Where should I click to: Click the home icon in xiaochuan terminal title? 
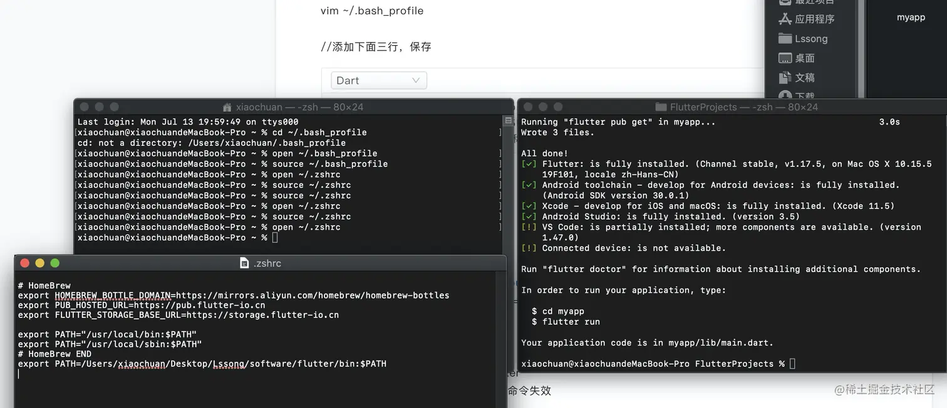[227, 107]
